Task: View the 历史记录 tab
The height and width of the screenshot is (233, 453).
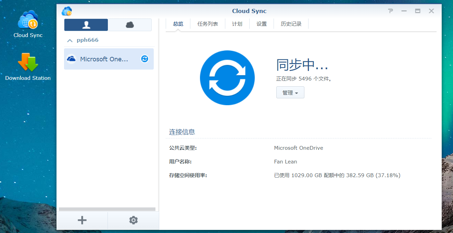Action: [x=291, y=24]
